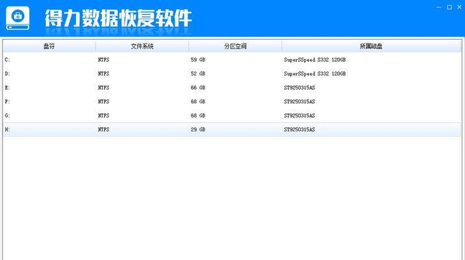
Task: Click the 59 GB partition size cell
Action: click(198, 60)
